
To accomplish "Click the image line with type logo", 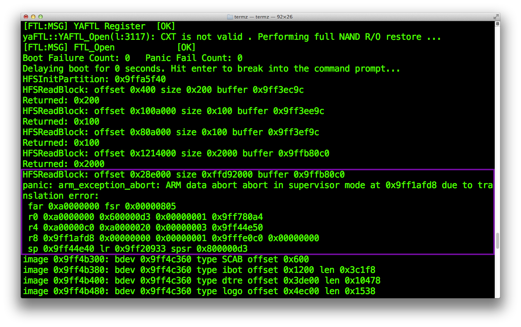I will (x=199, y=291).
